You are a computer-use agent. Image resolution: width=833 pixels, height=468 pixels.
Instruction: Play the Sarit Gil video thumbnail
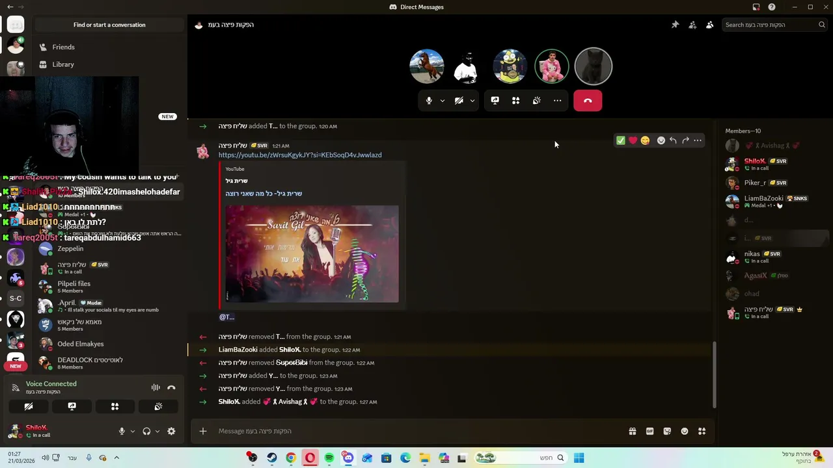312,253
